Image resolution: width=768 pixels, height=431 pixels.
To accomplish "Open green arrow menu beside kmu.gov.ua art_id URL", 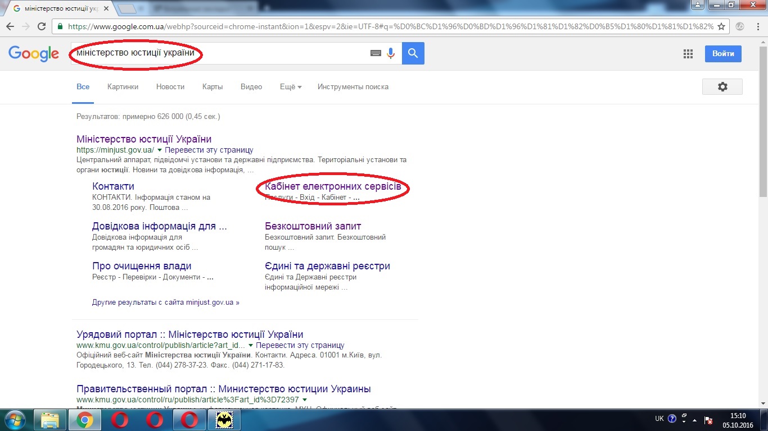I will coord(251,345).
